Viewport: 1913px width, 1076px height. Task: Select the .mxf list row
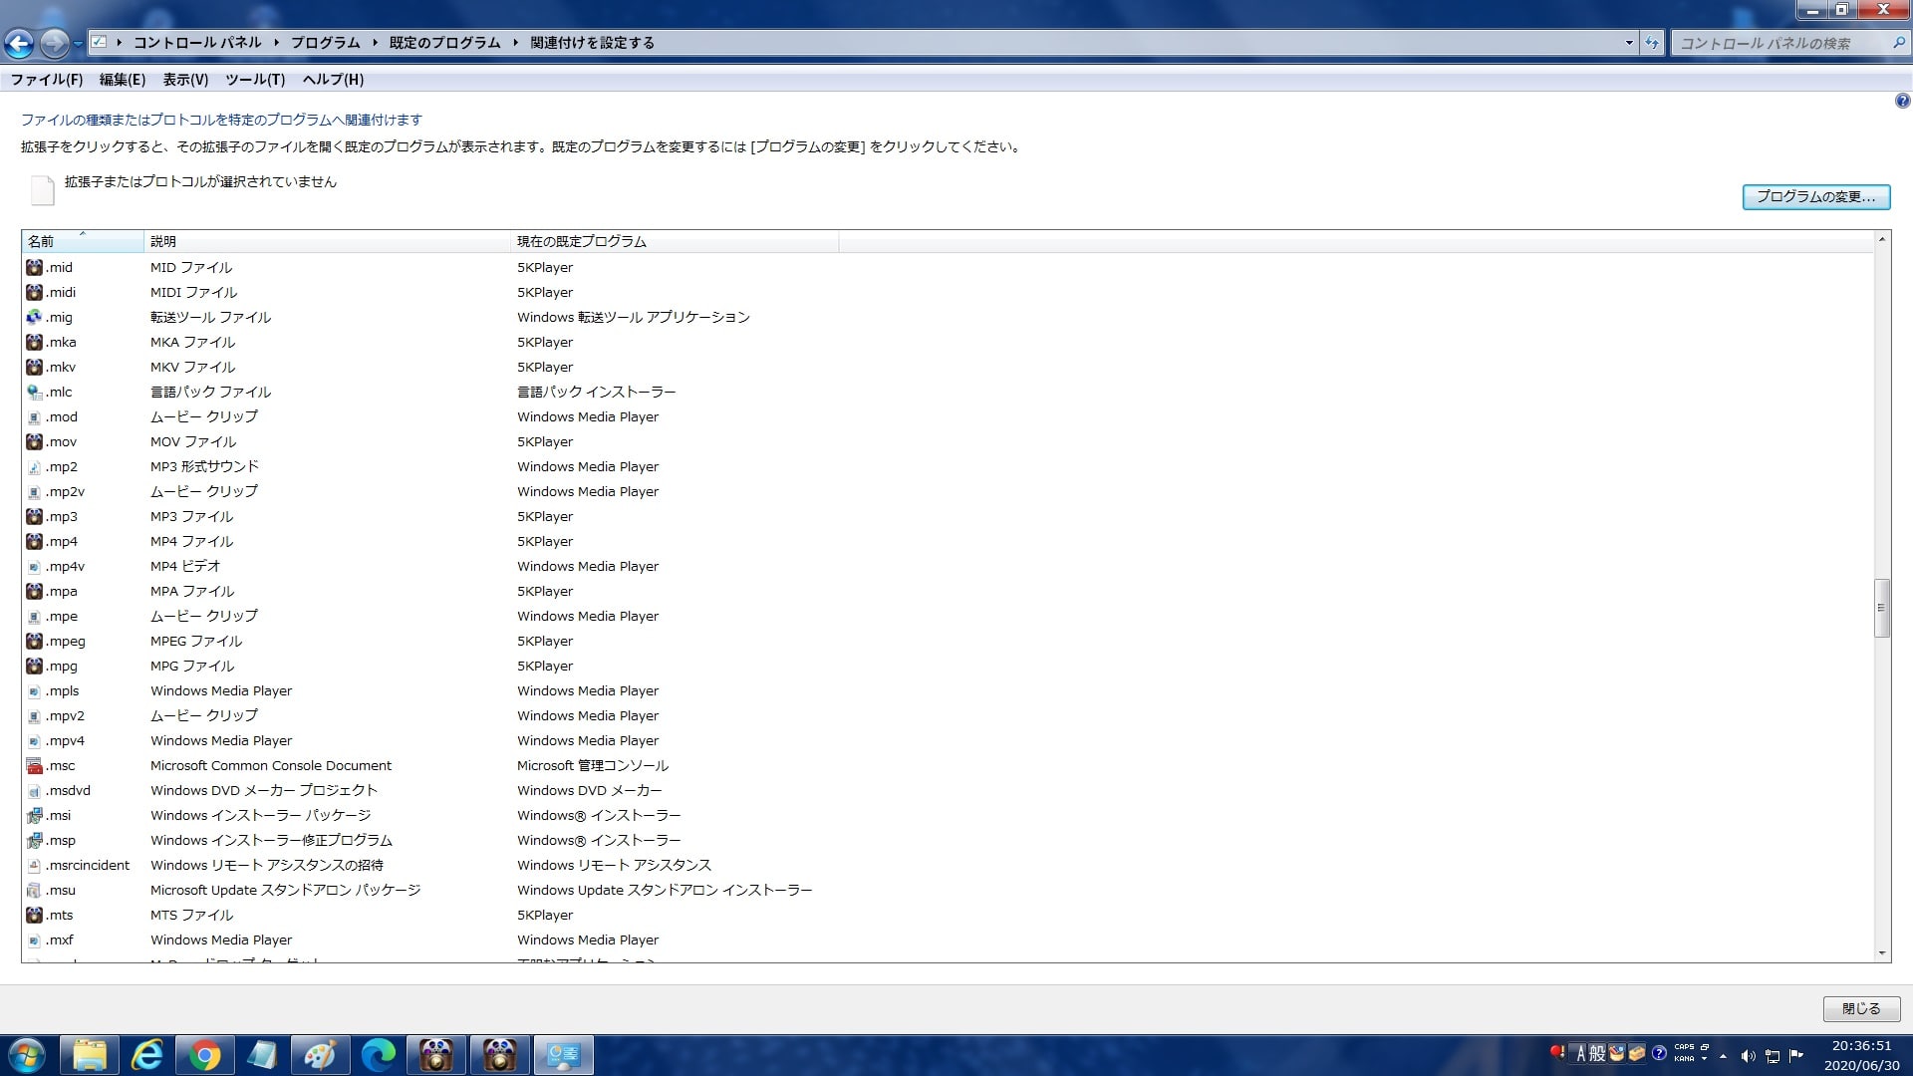click(x=947, y=940)
